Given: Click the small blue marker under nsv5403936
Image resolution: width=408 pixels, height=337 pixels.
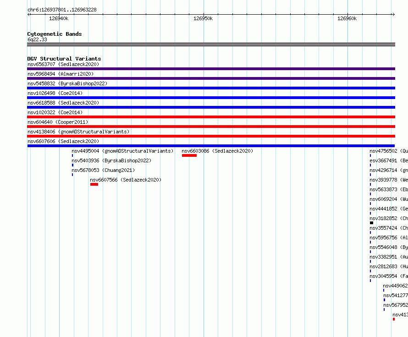Looking at the screenshot, I should point(72,165).
